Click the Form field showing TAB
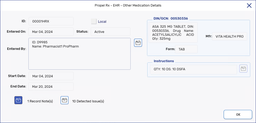 [186, 49]
